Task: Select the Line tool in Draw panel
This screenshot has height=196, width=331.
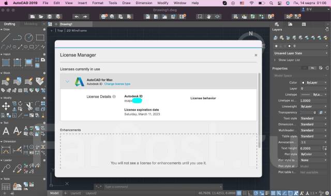Action: (x=6, y=38)
